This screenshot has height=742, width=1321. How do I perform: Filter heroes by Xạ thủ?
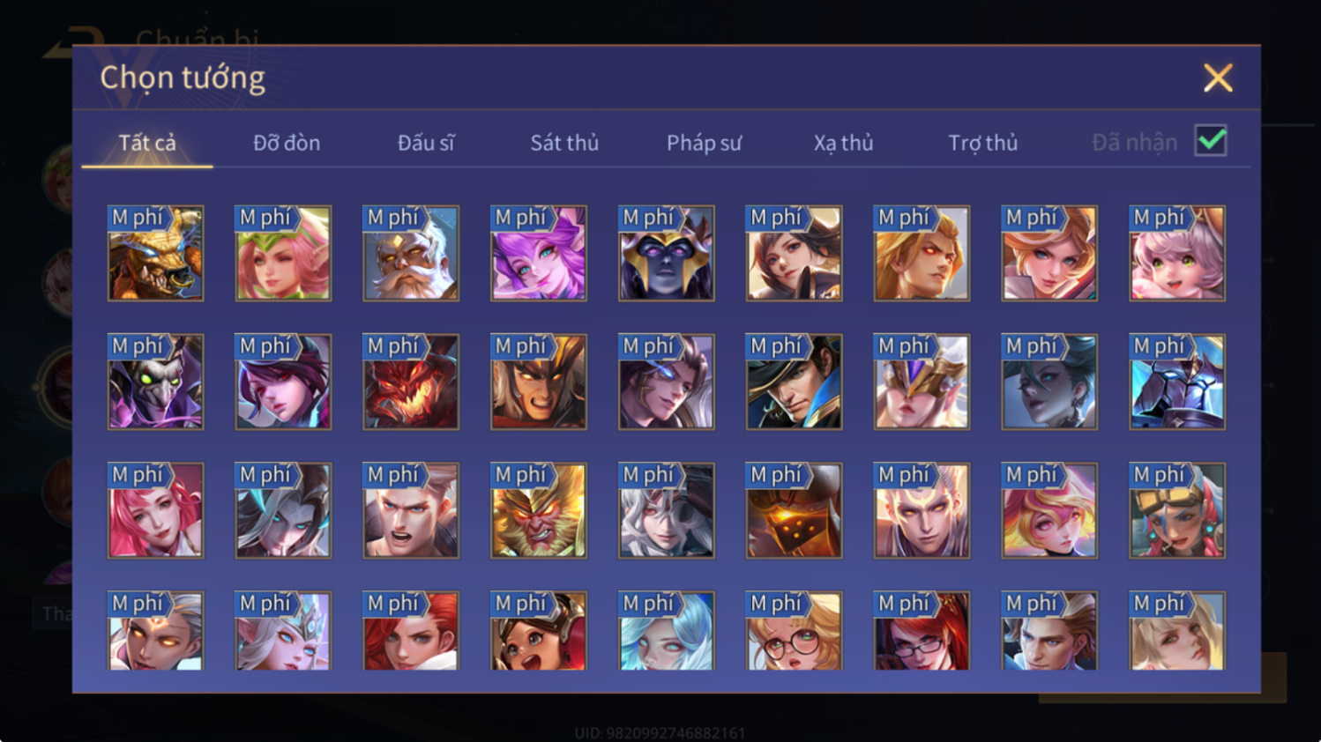tap(843, 143)
